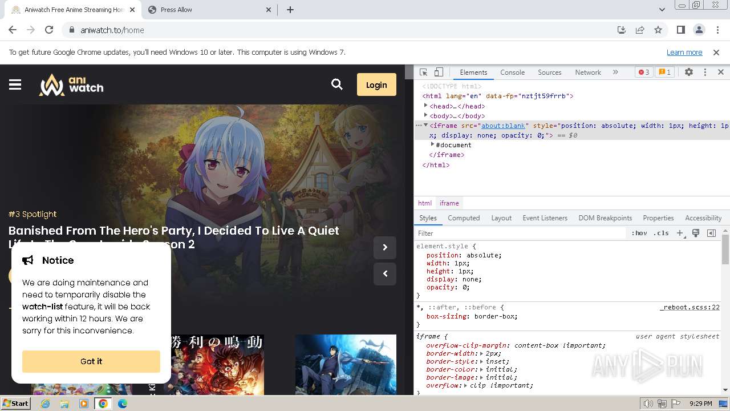Screen dimensions: 730x411
Task: Open the aniwatch hamburger menu
Action: coord(15,84)
